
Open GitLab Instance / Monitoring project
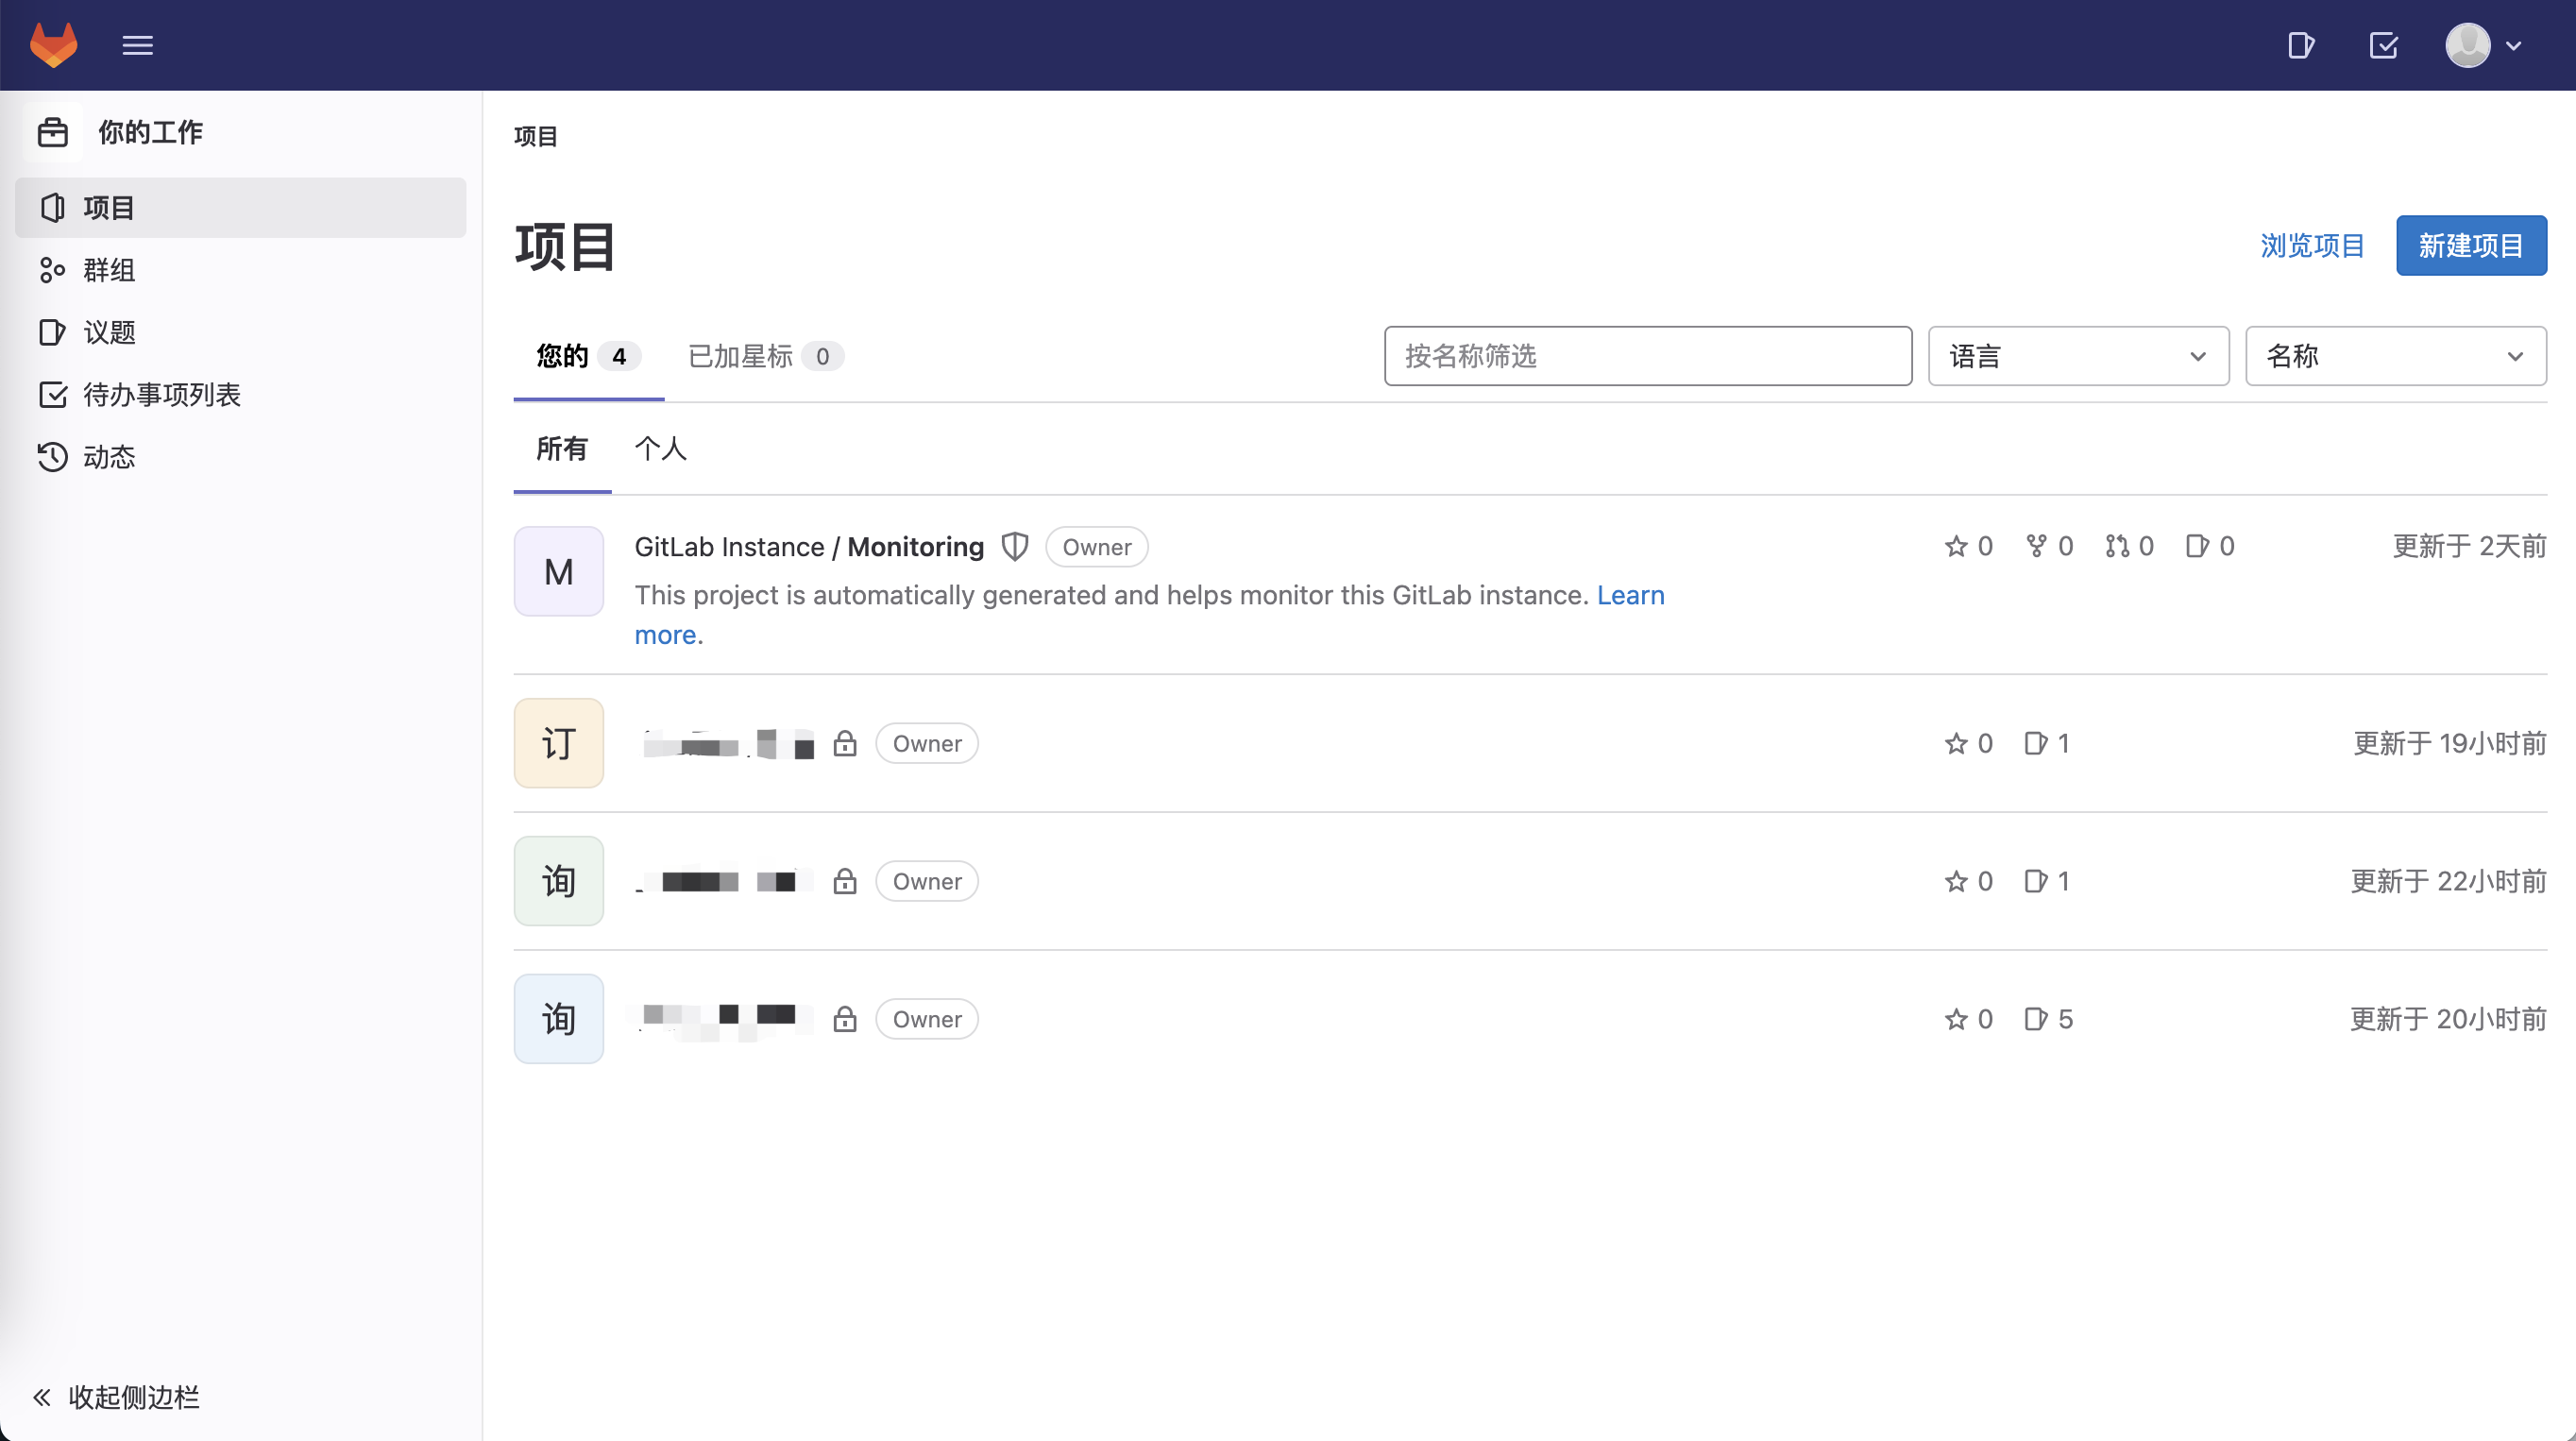click(809, 547)
